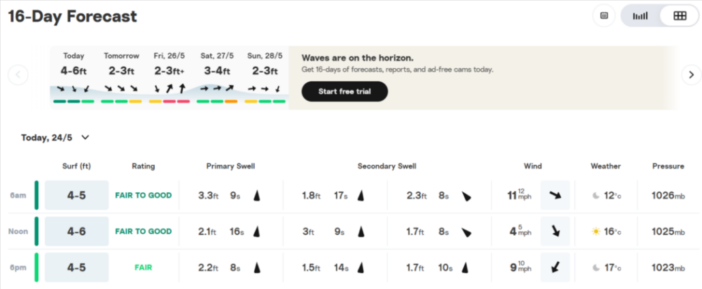Screen dimensions: 702x289
Task: Open Sat, 27/5 forecast day
Action: coord(217,78)
